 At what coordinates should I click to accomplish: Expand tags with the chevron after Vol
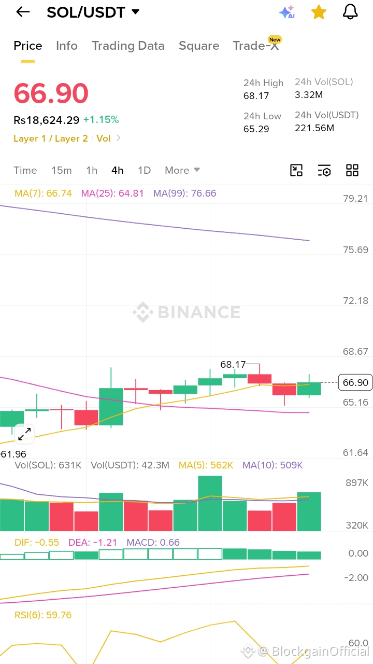tap(118, 139)
